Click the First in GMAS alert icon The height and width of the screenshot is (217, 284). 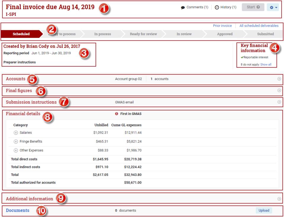click(x=117, y=114)
